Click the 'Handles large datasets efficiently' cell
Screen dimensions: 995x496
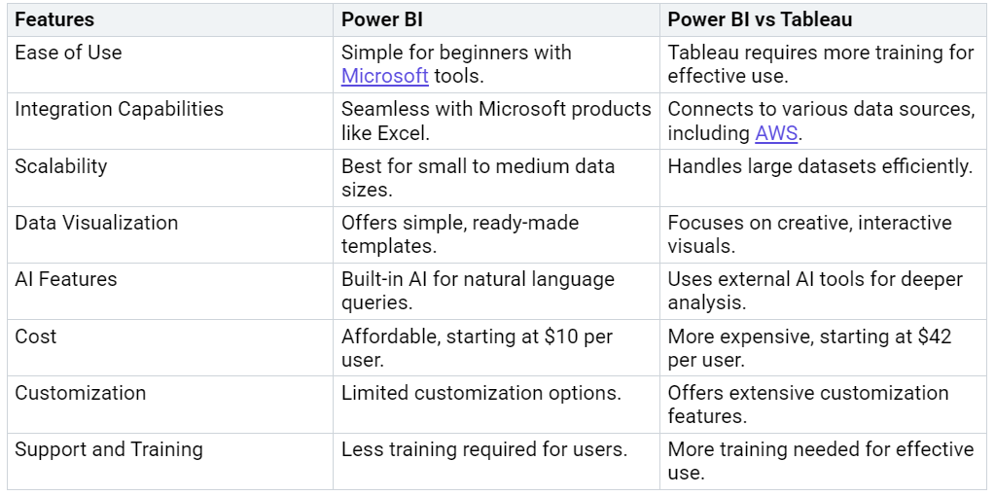pos(823,178)
